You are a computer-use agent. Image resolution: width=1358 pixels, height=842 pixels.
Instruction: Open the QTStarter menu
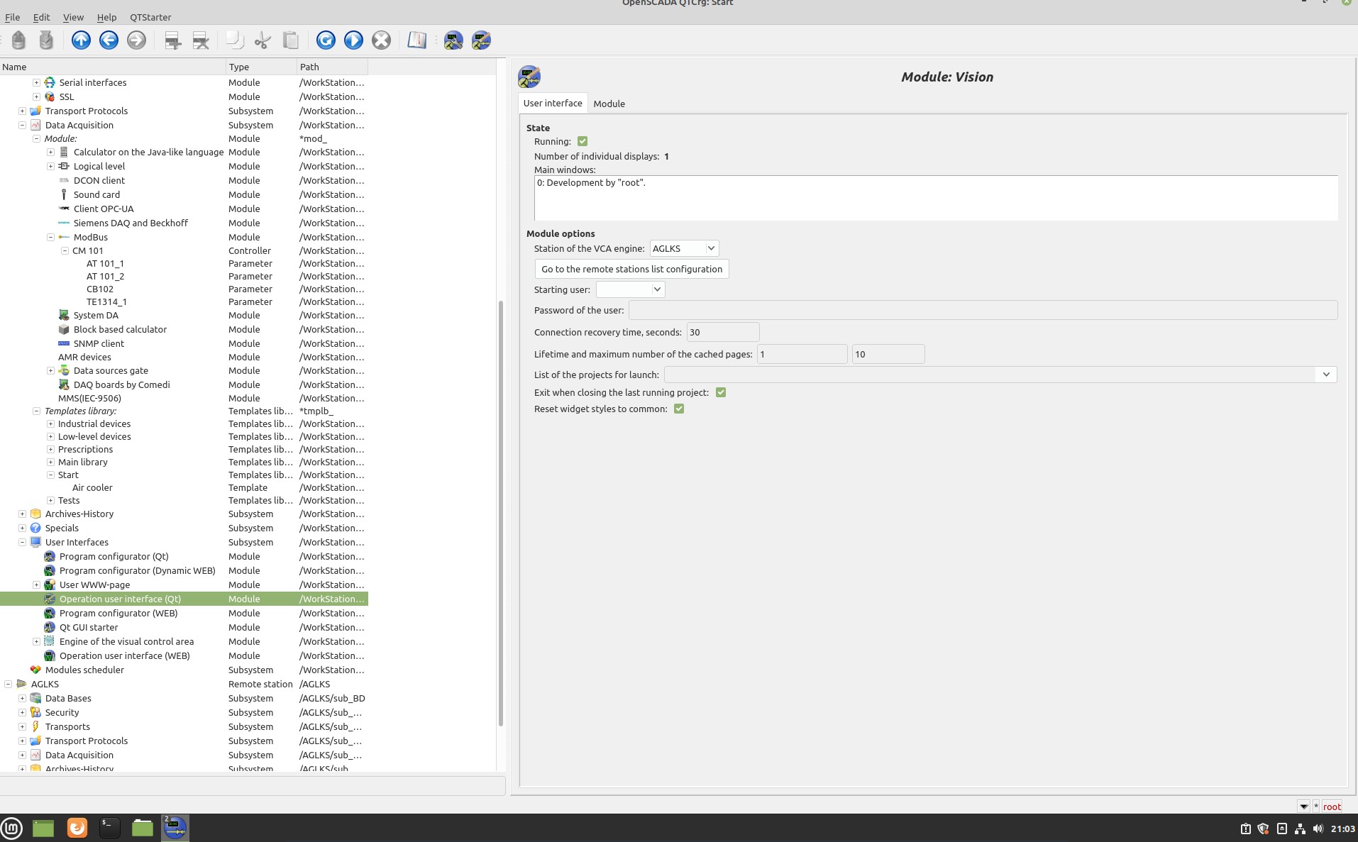[x=150, y=17]
